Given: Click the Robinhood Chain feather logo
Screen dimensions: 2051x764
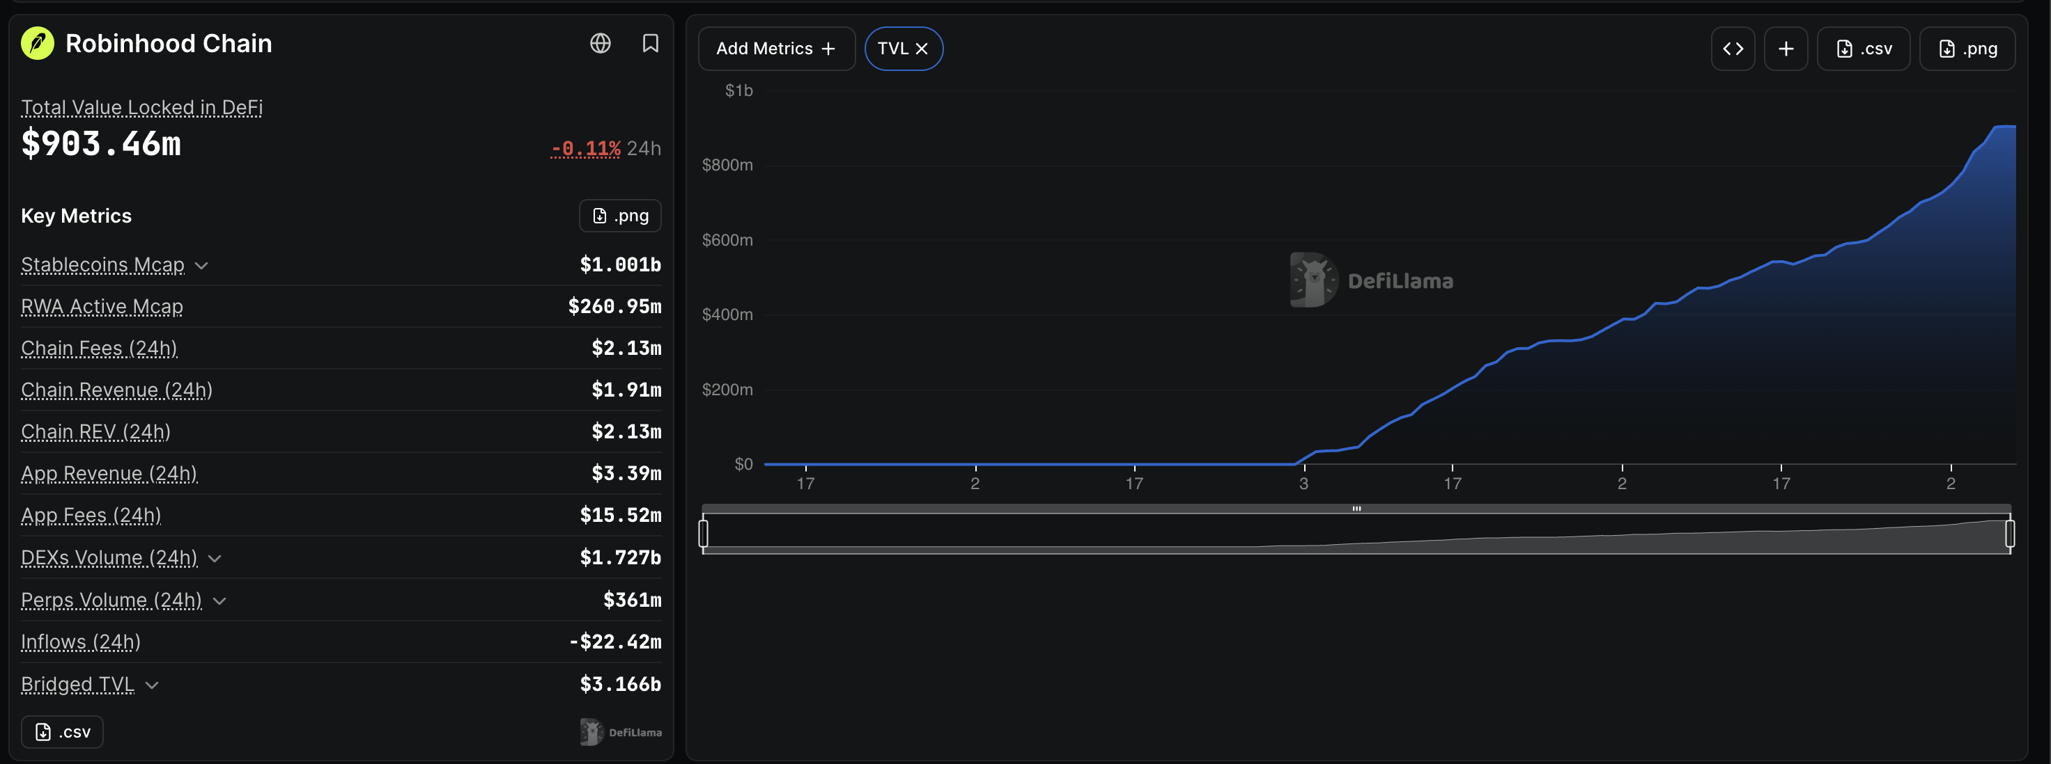Looking at the screenshot, I should tap(38, 44).
